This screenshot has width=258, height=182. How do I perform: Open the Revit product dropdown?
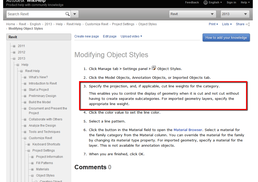click(192, 14)
